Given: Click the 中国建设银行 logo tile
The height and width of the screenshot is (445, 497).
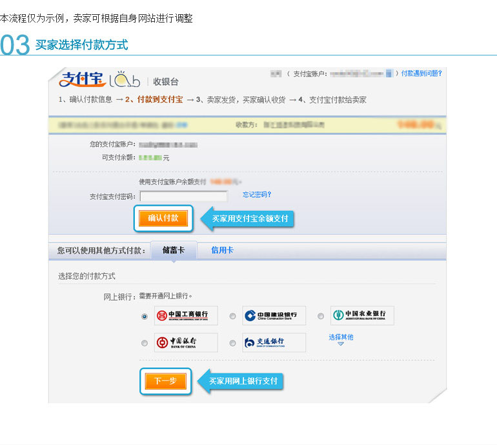Looking at the screenshot, I should tap(274, 315).
